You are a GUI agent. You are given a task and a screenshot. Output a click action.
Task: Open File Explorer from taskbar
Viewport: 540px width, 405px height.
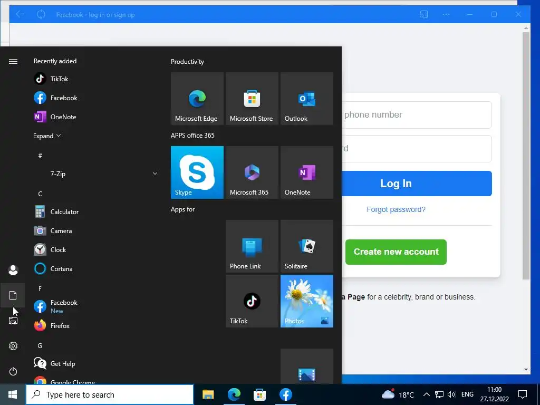coord(208,394)
